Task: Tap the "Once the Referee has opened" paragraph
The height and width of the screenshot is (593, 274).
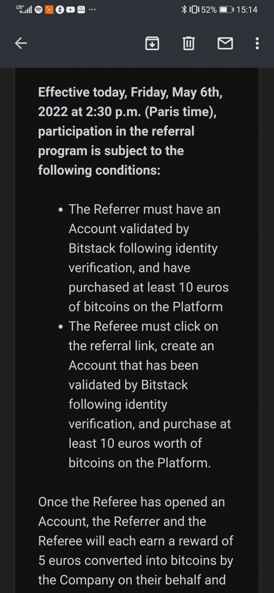Action: [136, 541]
